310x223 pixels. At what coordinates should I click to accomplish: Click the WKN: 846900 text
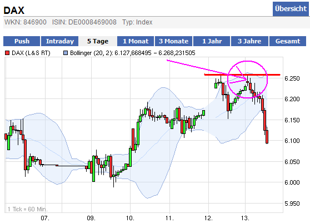click(x=26, y=22)
